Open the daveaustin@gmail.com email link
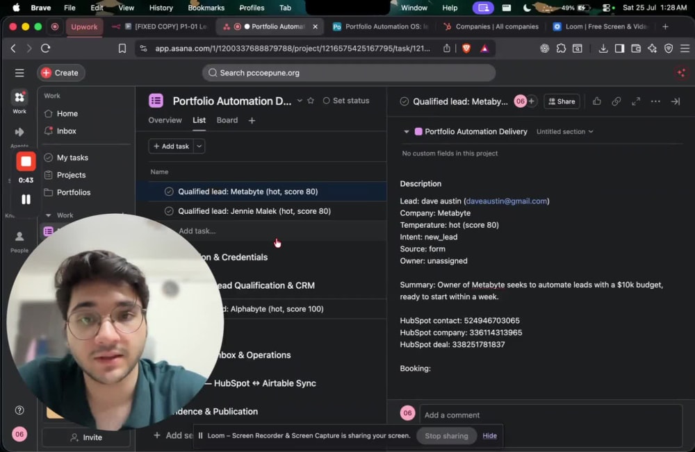The width and height of the screenshot is (695, 452). [506, 201]
